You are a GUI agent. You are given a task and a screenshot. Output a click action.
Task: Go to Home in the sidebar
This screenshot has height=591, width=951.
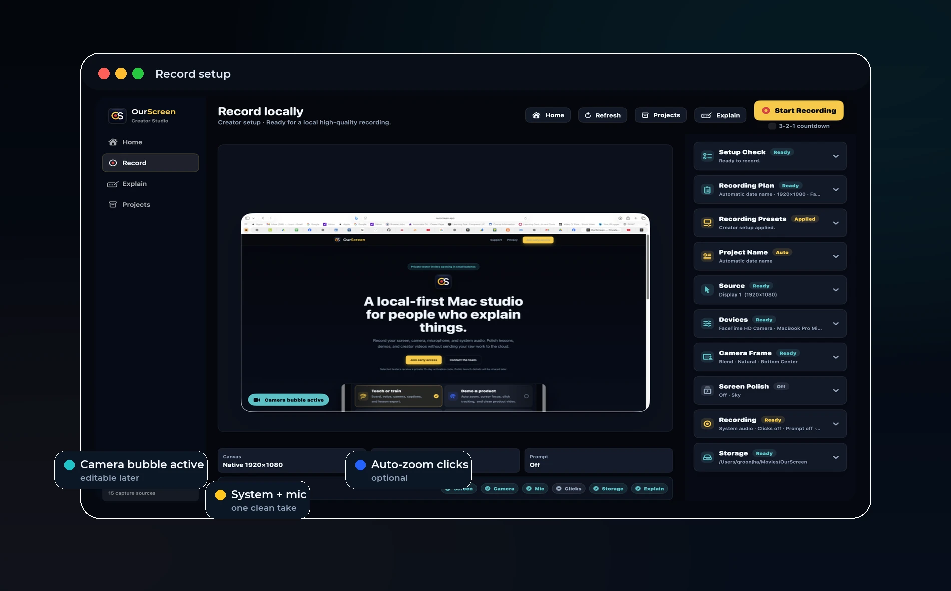coord(150,142)
